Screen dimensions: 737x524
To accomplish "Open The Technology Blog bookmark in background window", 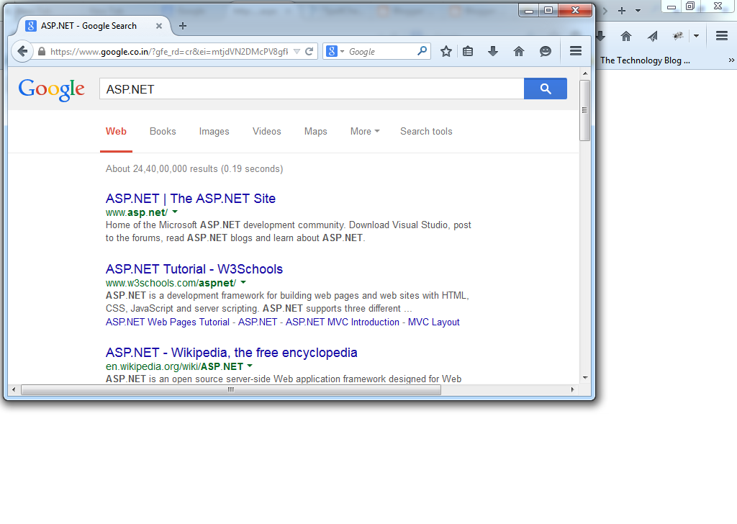I will click(x=645, y=60).
